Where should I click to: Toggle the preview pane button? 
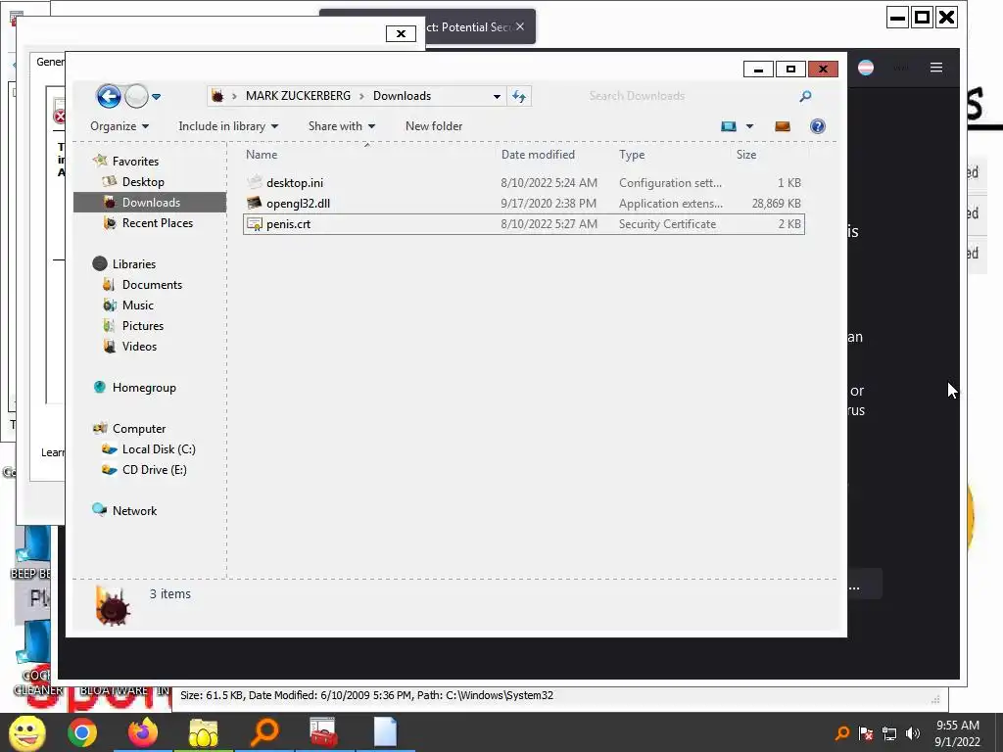tap(783, 126)
